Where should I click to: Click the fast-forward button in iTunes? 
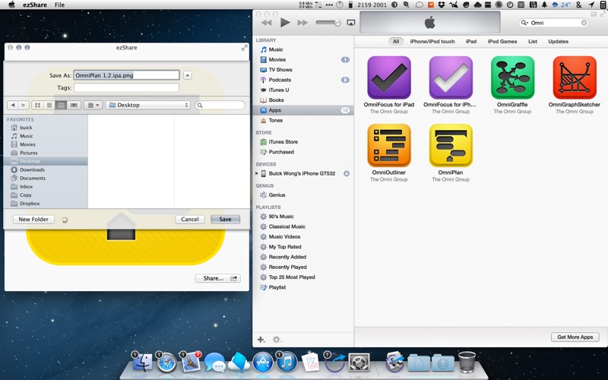pyautogui.click(x=302, y=23)
